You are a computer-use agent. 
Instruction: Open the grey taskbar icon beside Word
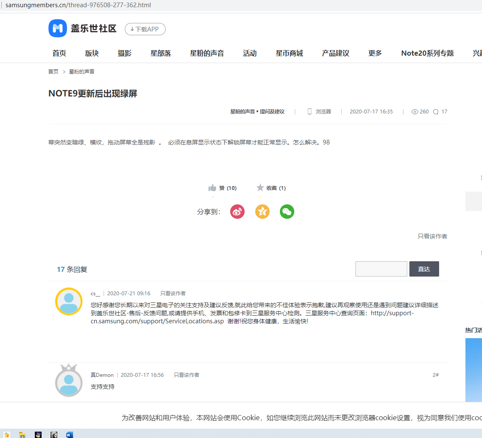(54, 435)
